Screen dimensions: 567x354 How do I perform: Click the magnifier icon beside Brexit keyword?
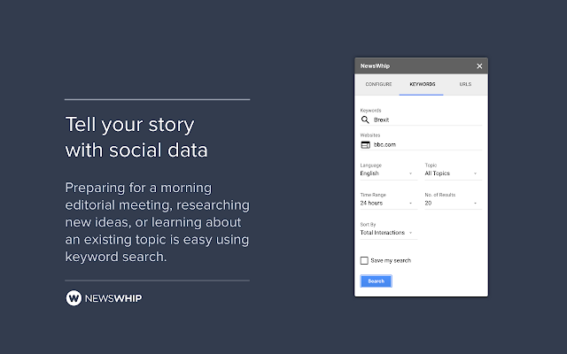365,119
